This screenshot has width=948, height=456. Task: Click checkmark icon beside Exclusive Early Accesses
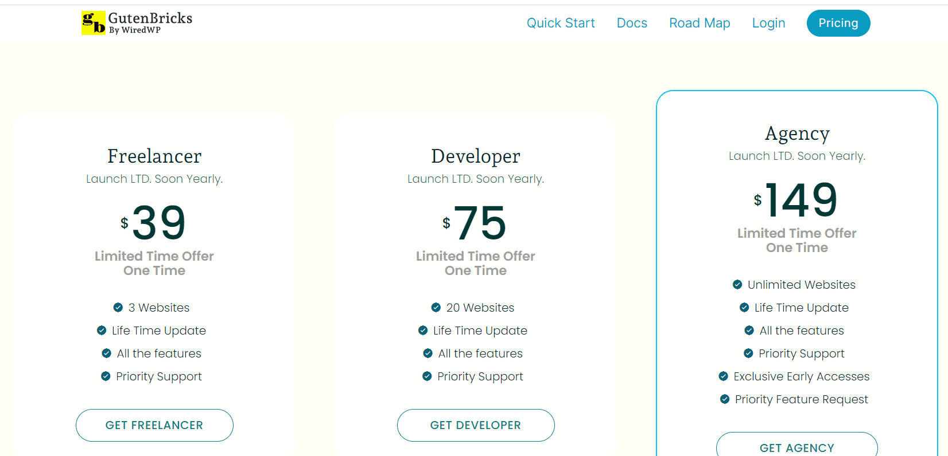point(724,376)
